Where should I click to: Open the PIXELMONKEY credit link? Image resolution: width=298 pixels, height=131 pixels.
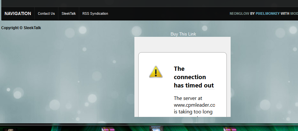click(x=268, y=13)
